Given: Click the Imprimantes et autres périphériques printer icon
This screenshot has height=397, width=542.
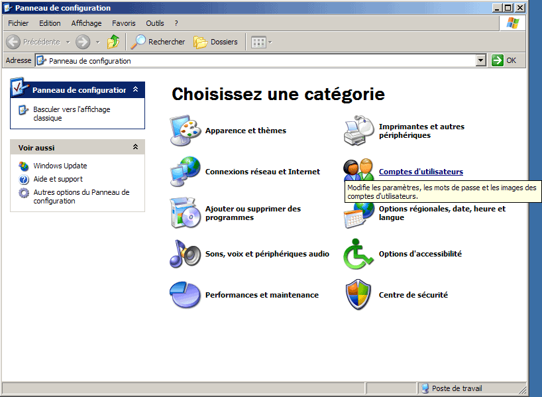Looking at the screenshot, I should [x=358, y=131].
